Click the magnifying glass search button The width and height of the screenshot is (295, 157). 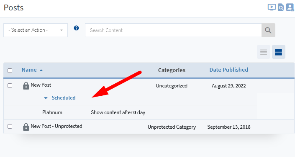[268, 30]
